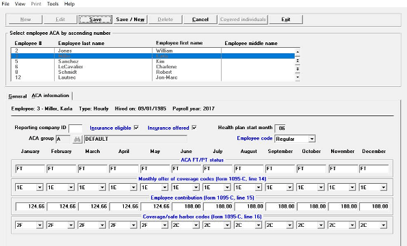Click employee list page-up scroll arrow

coord(298,61)
